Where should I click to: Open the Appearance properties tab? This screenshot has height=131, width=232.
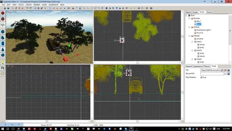tap(198, 66)
